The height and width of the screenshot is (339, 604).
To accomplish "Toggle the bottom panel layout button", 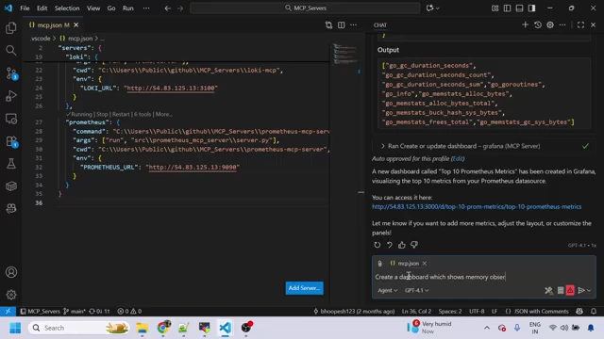I will (x=519, y=8).
